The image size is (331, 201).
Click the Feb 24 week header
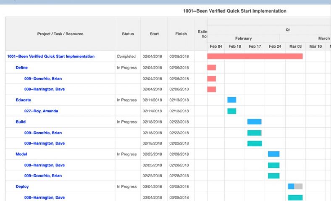275,46
